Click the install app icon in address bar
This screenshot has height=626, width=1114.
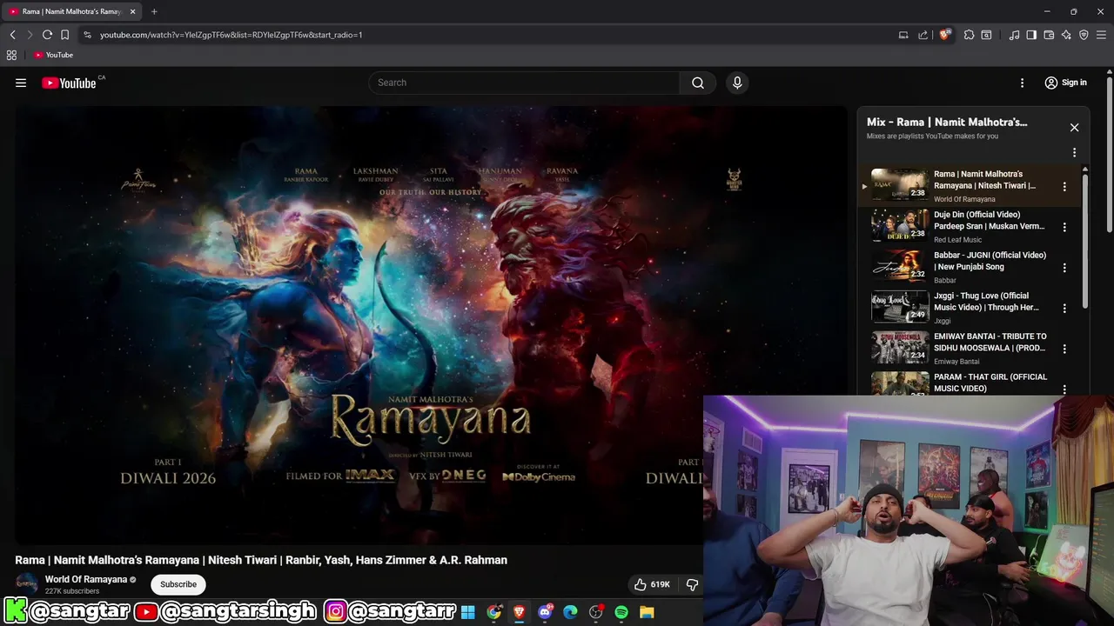pos(903,35)
